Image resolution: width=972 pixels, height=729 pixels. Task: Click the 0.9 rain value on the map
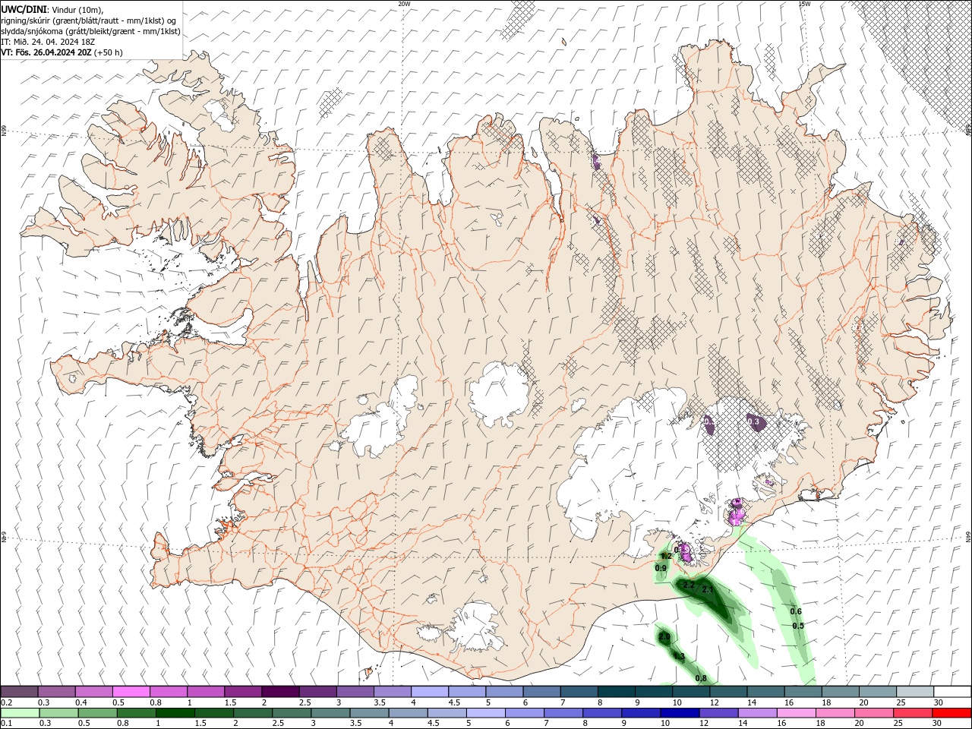[661, 568]
